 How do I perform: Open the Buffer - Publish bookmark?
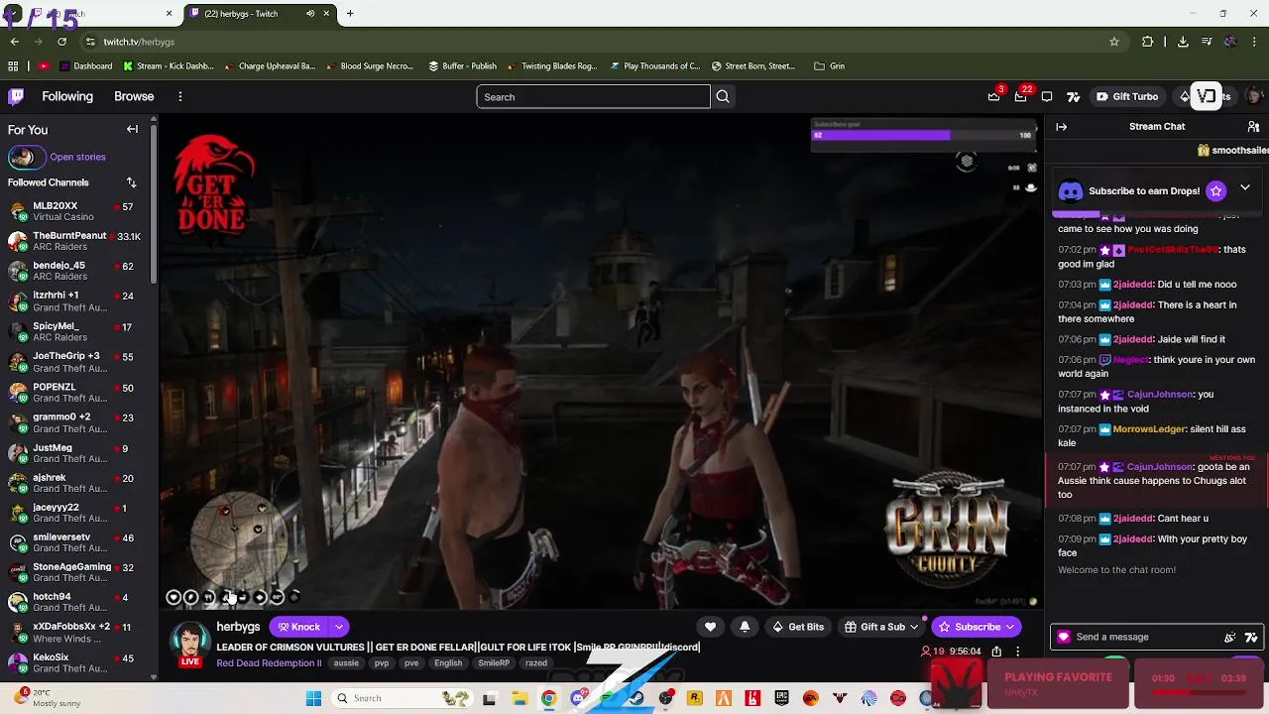(x=462, y=66)
